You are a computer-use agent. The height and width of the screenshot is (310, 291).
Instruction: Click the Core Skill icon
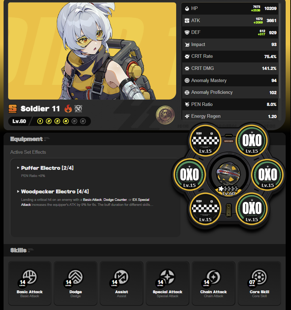(x=259, y=276)
